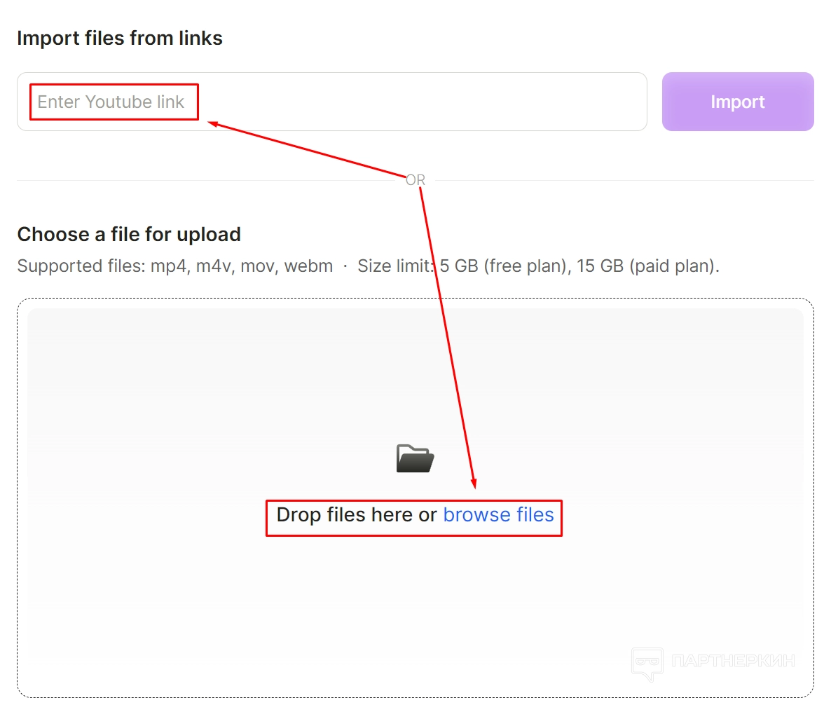
Task: Click the "Import files from links" heading
Action: click(120, 39)
